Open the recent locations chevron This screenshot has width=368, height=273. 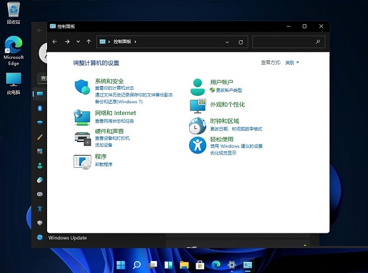[78, 42]
